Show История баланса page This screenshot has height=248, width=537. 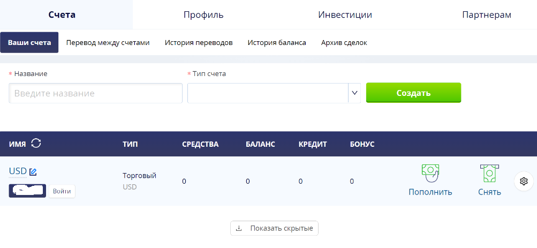(277, 43)
